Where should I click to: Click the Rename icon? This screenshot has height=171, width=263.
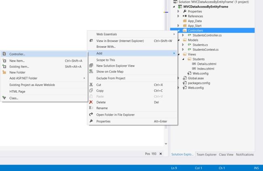pyautogui.click(x=91, y=108)
